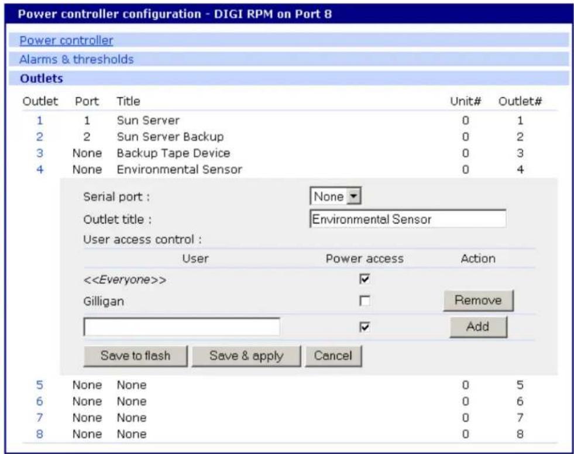Select 'Environmental Sensor' title in outlet row
Screen dimensions: 574x454
[180, 170]
